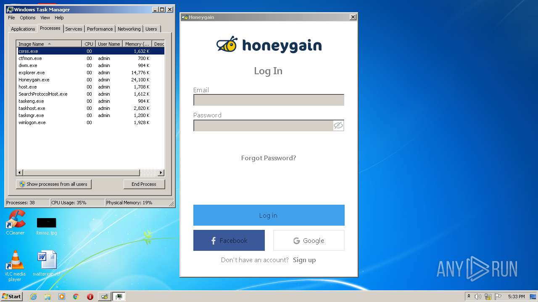This screenshot has height=302, width=538.
Task: Open the itemsz.jpg desktop file
Action: click(46, 226)
